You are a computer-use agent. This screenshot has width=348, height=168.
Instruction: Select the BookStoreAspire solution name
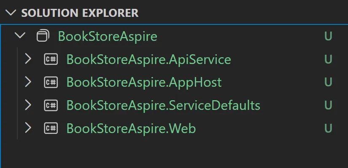point(108,36)
